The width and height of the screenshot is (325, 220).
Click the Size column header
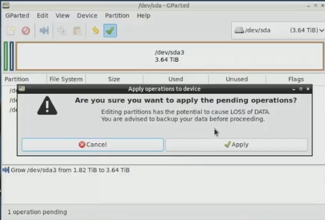(x=114, y=79)
